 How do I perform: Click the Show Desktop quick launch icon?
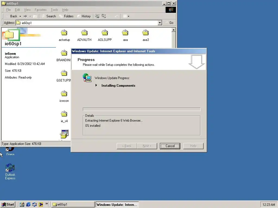(22, 204)
